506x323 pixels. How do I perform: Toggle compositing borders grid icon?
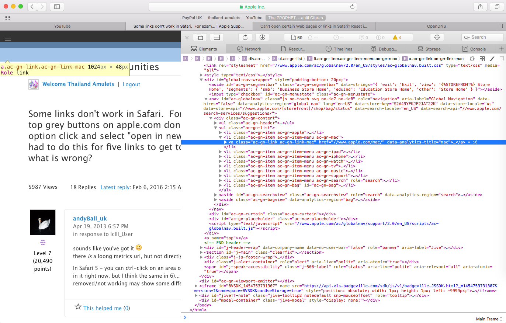click(482, 59)
